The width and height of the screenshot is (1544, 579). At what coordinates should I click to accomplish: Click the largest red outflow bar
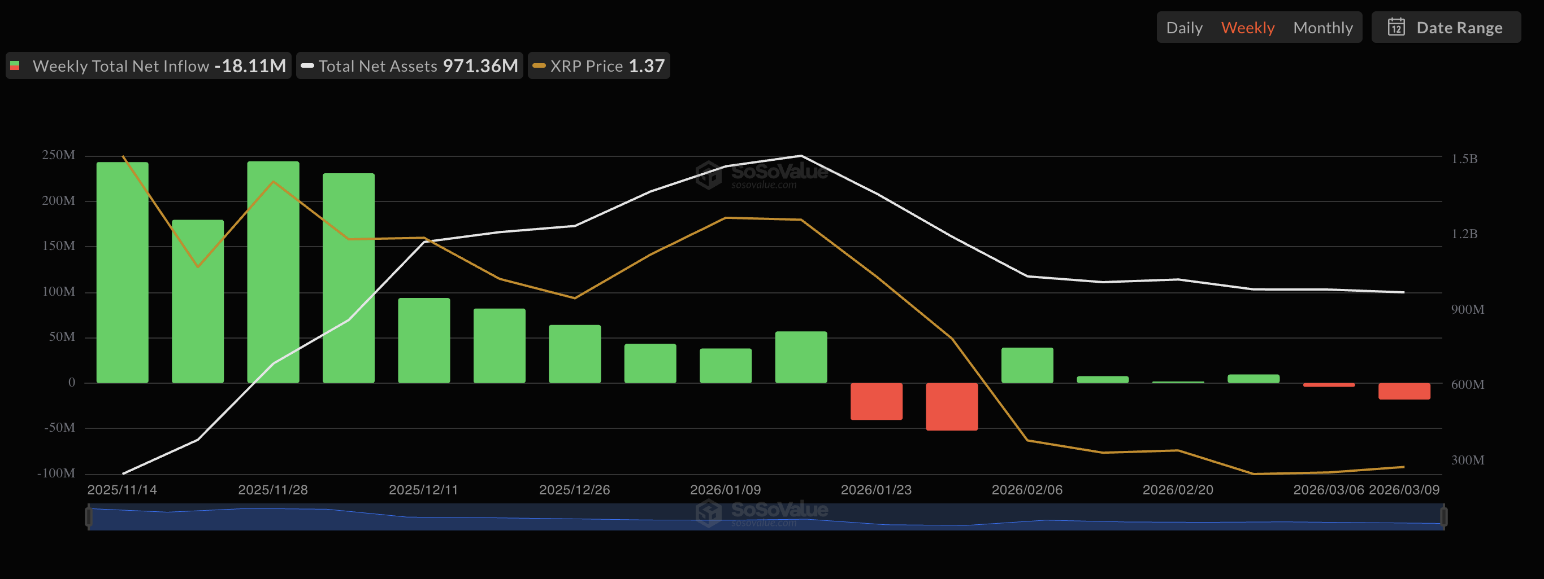click(x=951, y=406)
